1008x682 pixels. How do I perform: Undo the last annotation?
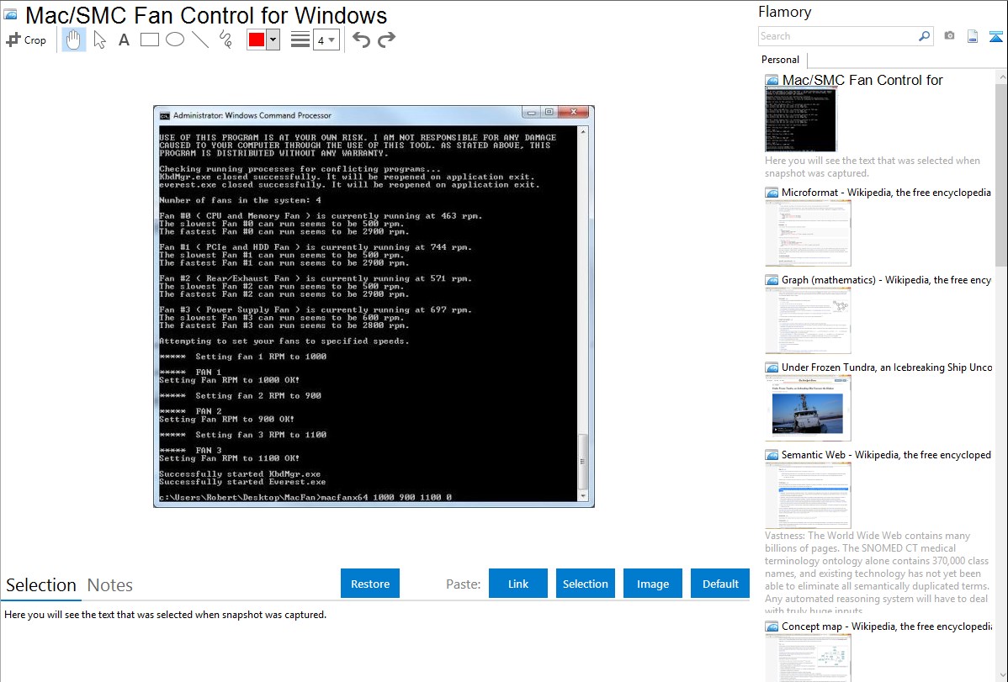pos(361,40)
